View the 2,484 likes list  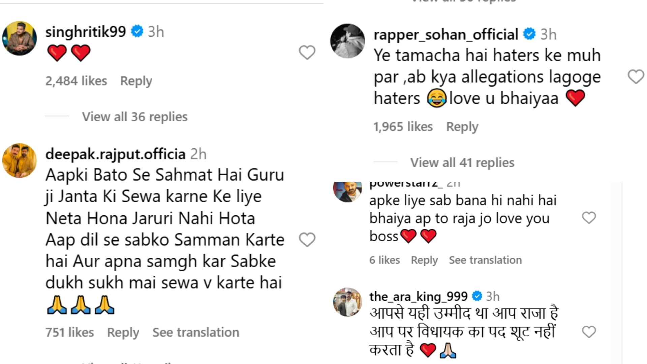pos(76,81)
